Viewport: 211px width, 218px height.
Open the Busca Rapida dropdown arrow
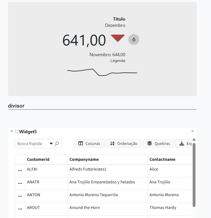coord(51,144)
